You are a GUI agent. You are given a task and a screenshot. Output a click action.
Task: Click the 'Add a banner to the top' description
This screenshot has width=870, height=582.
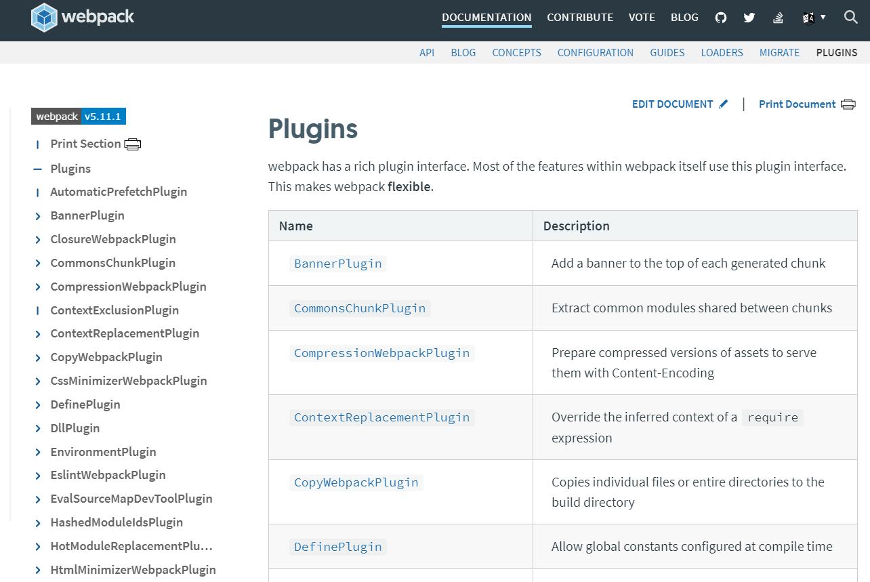(688, 264)
